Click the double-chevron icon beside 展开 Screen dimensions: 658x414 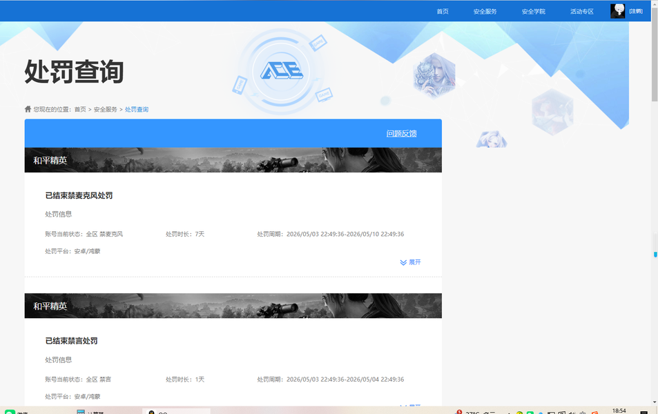click(x=403, y=263)
